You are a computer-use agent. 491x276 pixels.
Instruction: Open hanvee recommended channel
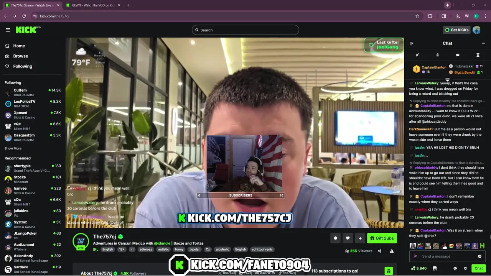click(x=33, y=191)
